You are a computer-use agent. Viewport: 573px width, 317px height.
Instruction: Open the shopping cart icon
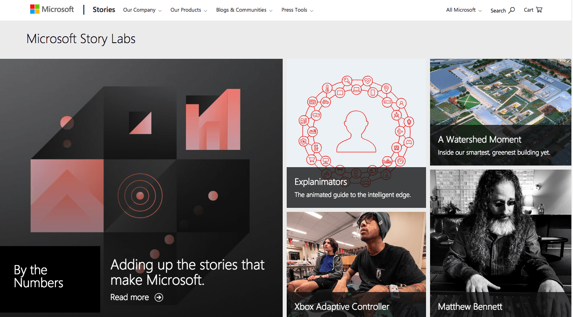point(539,10)
